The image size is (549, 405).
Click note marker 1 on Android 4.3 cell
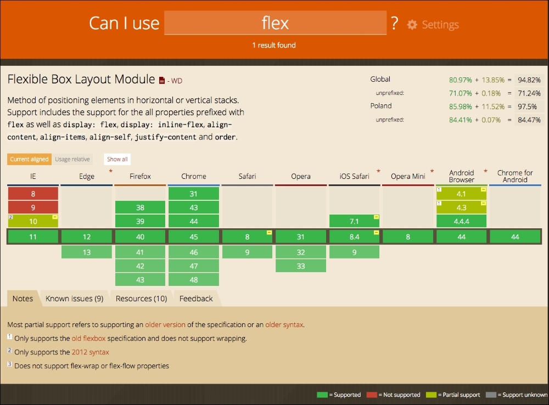(439, 204)
